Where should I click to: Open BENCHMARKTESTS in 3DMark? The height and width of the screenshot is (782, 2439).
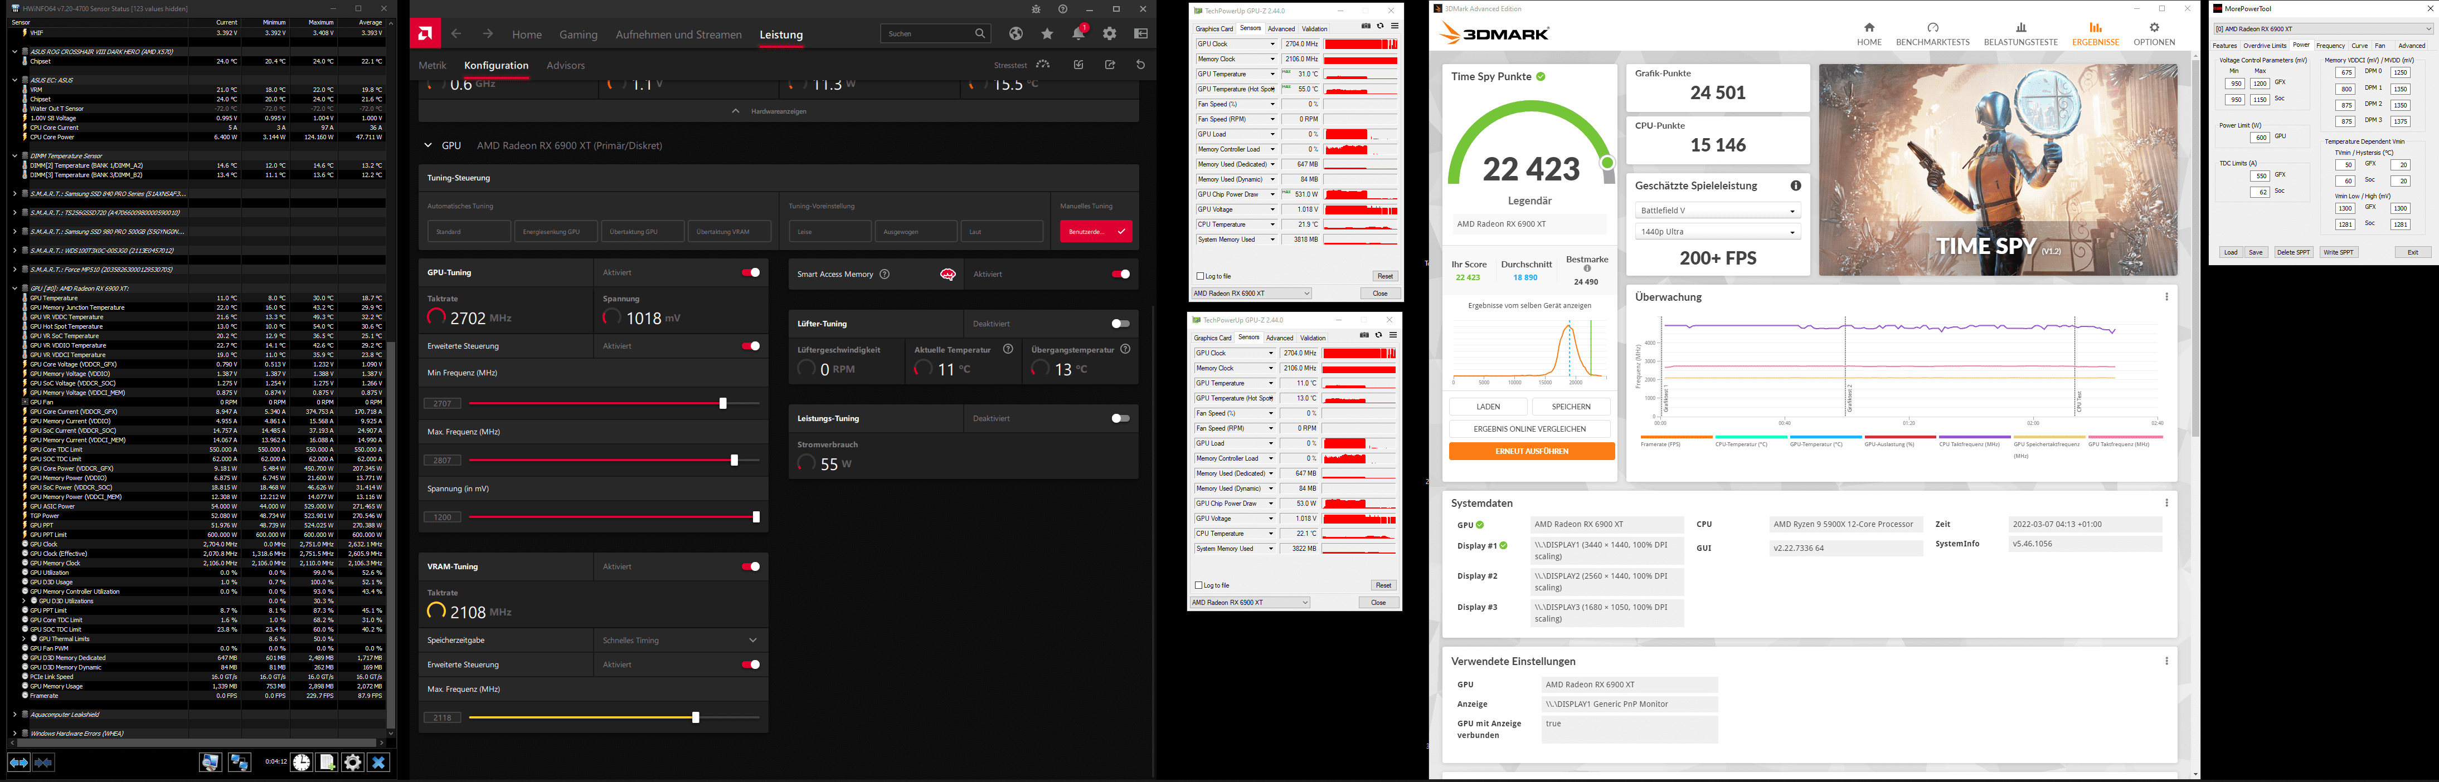[x=1932, y=34]
